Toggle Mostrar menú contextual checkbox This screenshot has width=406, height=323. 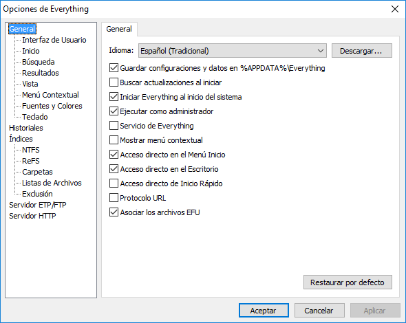(114, 140)
